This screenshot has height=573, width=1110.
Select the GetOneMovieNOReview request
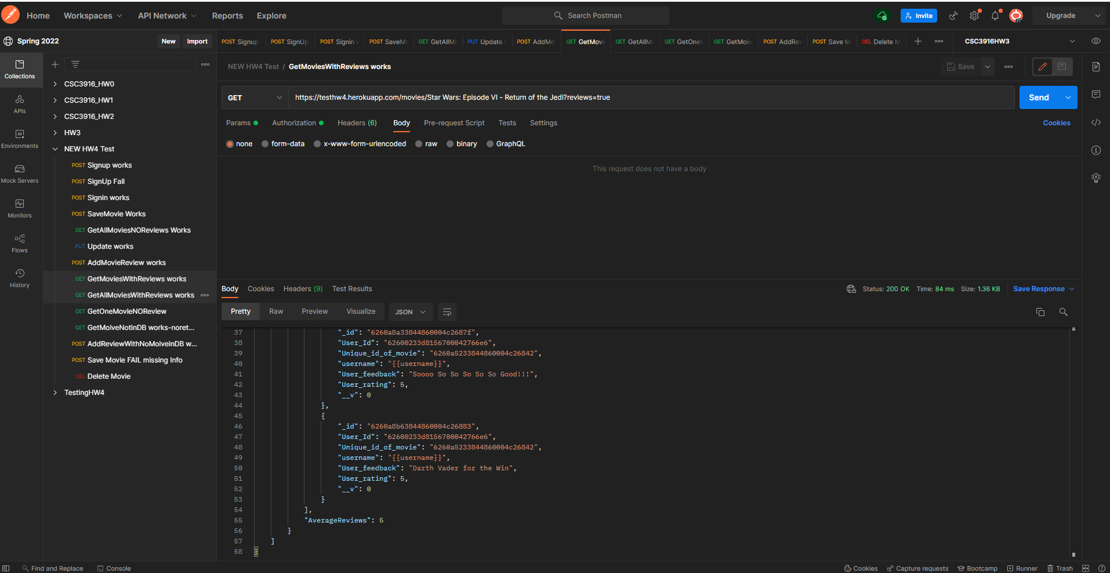coord(126,311)
